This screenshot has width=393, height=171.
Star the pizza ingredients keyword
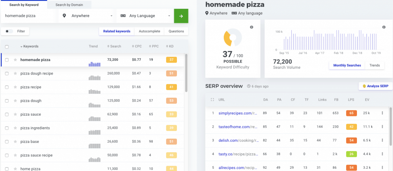click(15, 128)
